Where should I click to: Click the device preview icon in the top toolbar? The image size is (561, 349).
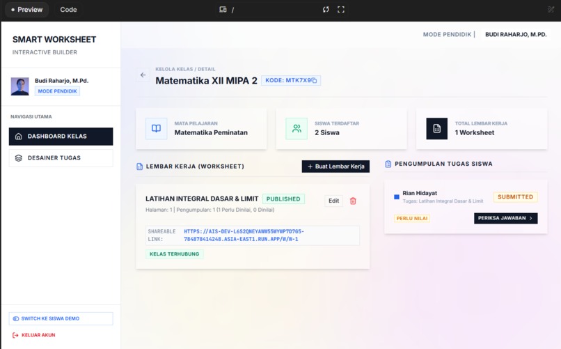(223, 10)
